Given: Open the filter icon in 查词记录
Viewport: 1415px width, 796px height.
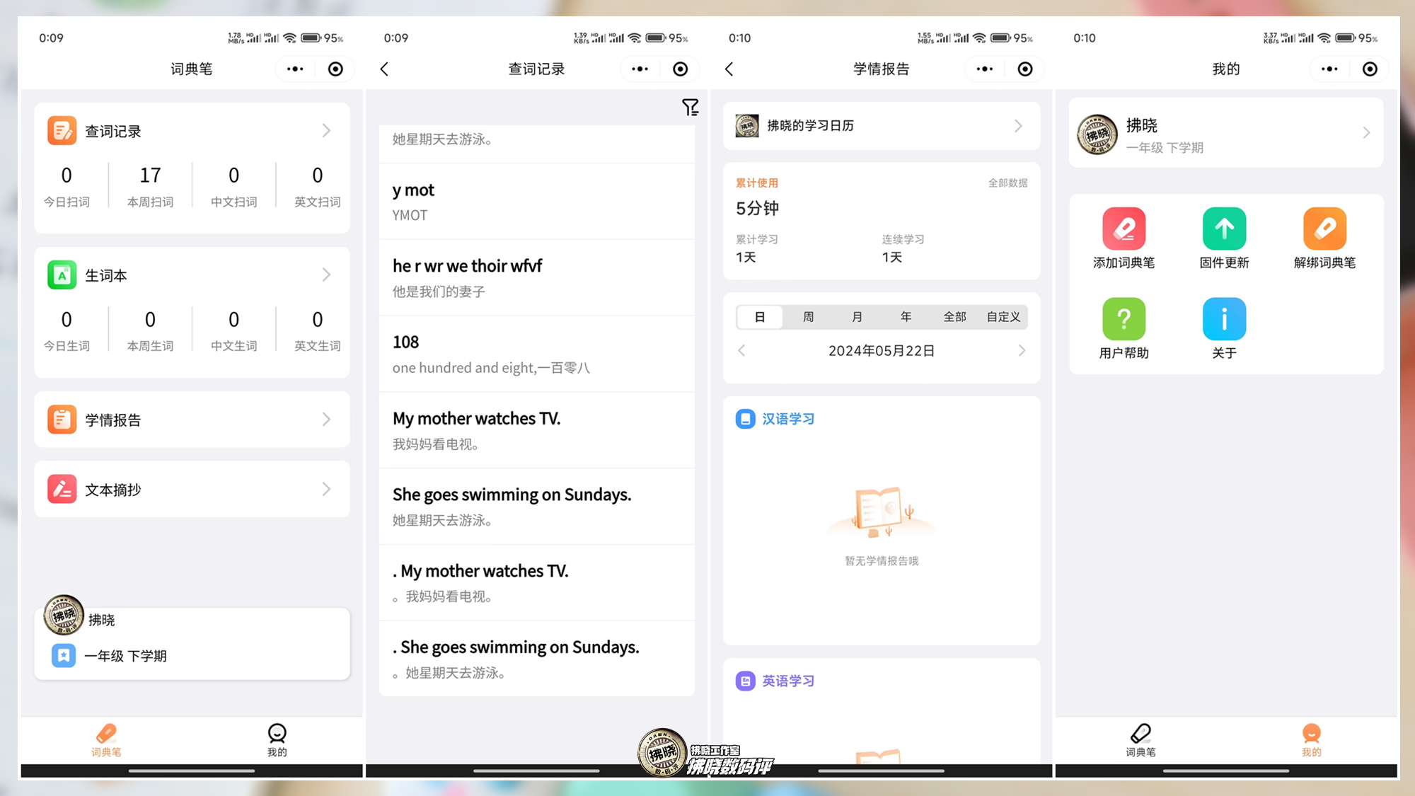Looking at the screenshot, I should [690, 107].
